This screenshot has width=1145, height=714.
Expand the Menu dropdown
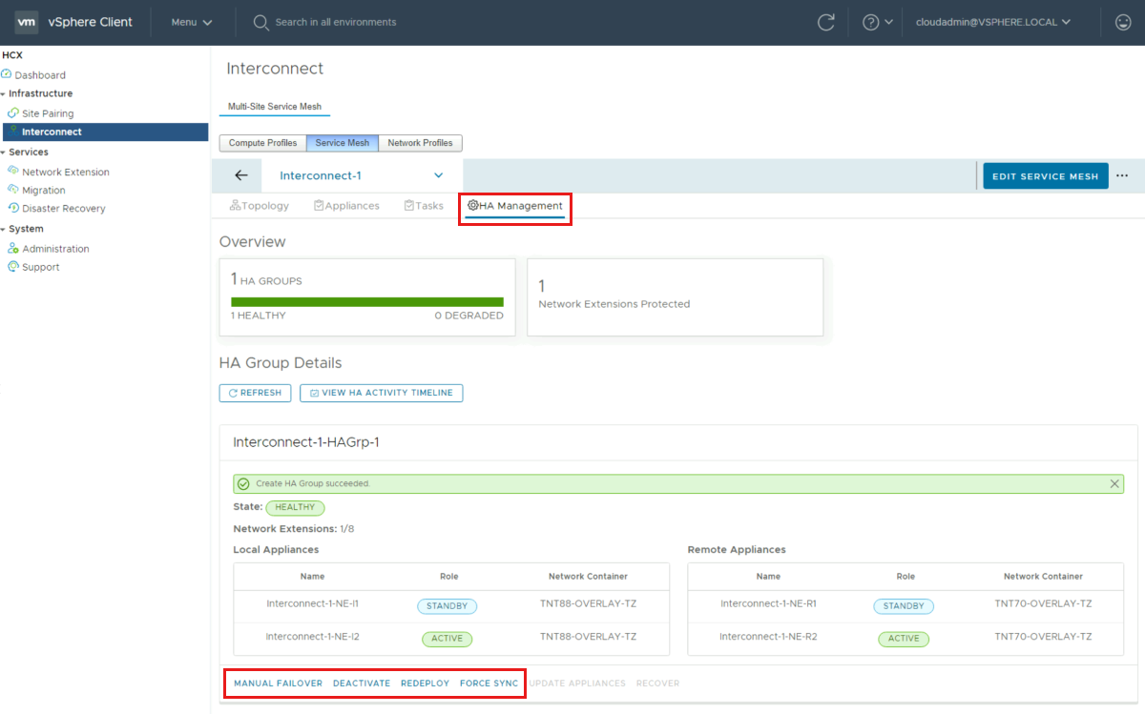tap(191, 22)
